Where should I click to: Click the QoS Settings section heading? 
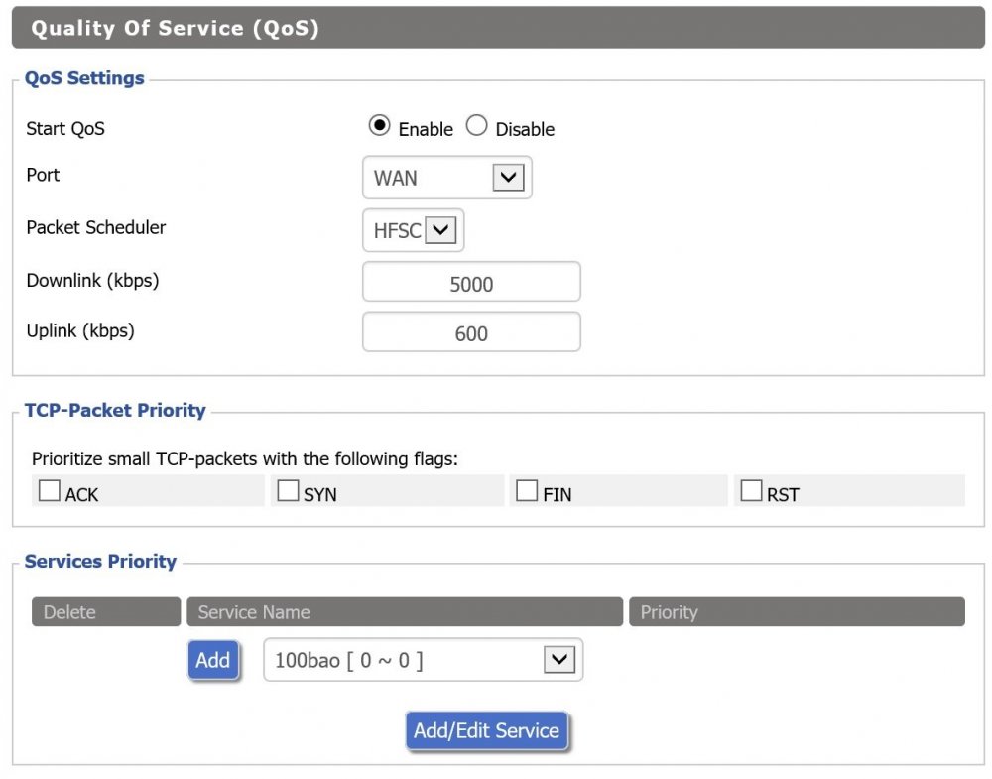pos(84,78)
